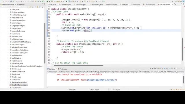The width and height of the screenshot is (185, 104).
Task: Toggle Scroll Lock in the Console toolbar
Action: point(160,68)
